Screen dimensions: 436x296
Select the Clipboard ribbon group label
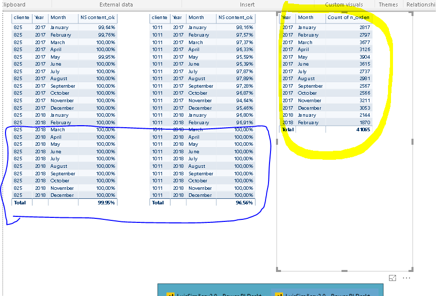pos(13,5)
